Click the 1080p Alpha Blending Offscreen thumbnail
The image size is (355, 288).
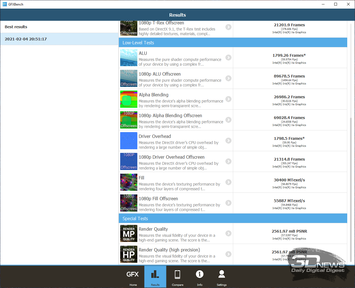(129, 120)
